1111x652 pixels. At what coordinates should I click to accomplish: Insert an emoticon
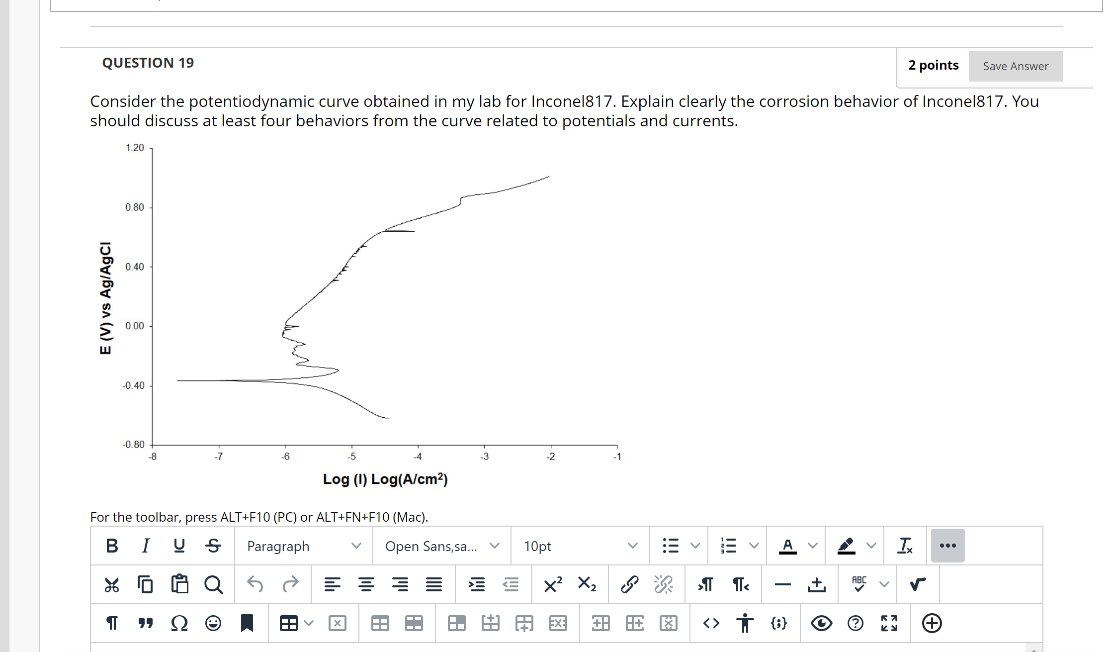(214, 623)
